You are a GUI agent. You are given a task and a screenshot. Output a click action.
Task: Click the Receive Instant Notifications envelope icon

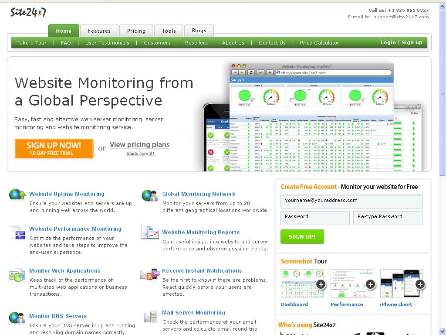click(x=149, y=275)
